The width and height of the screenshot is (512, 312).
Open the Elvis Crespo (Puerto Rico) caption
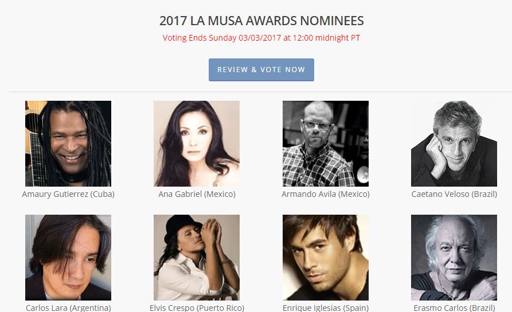[x=197, y=308]
